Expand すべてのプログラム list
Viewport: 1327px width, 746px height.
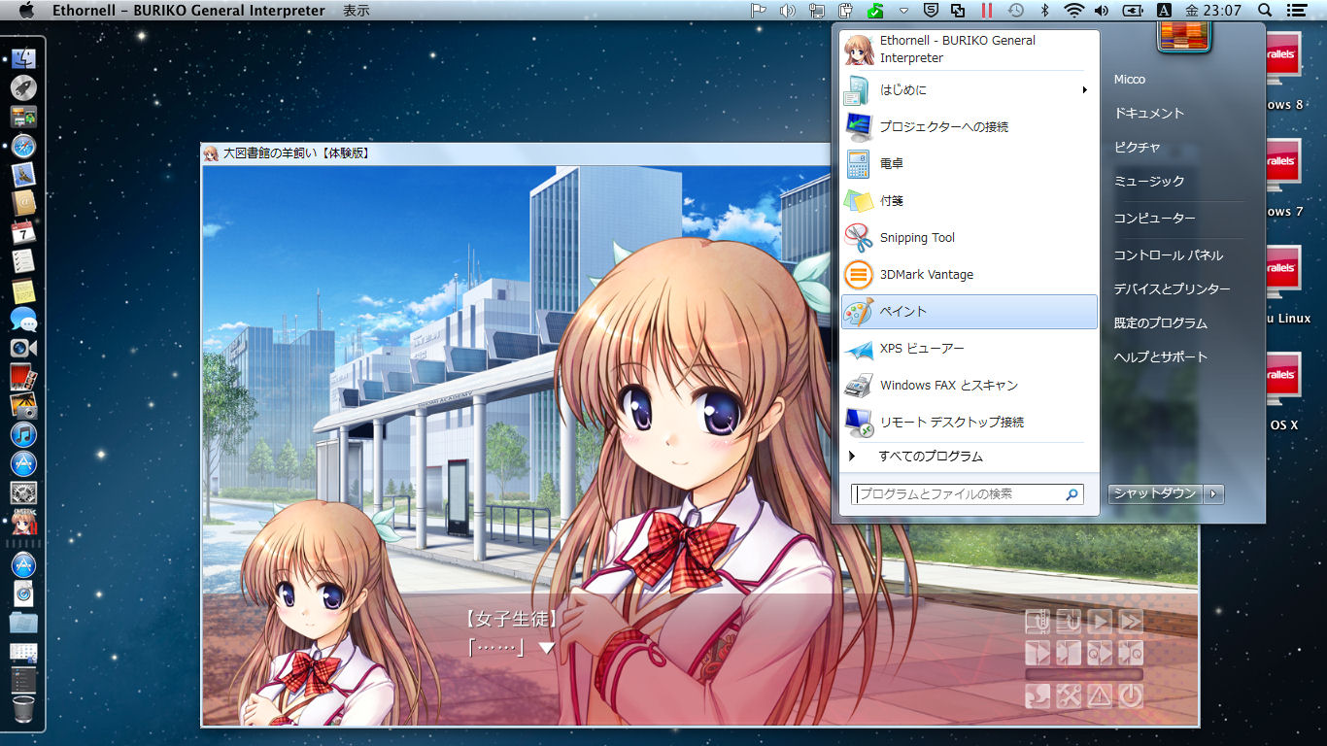[969, 457]
